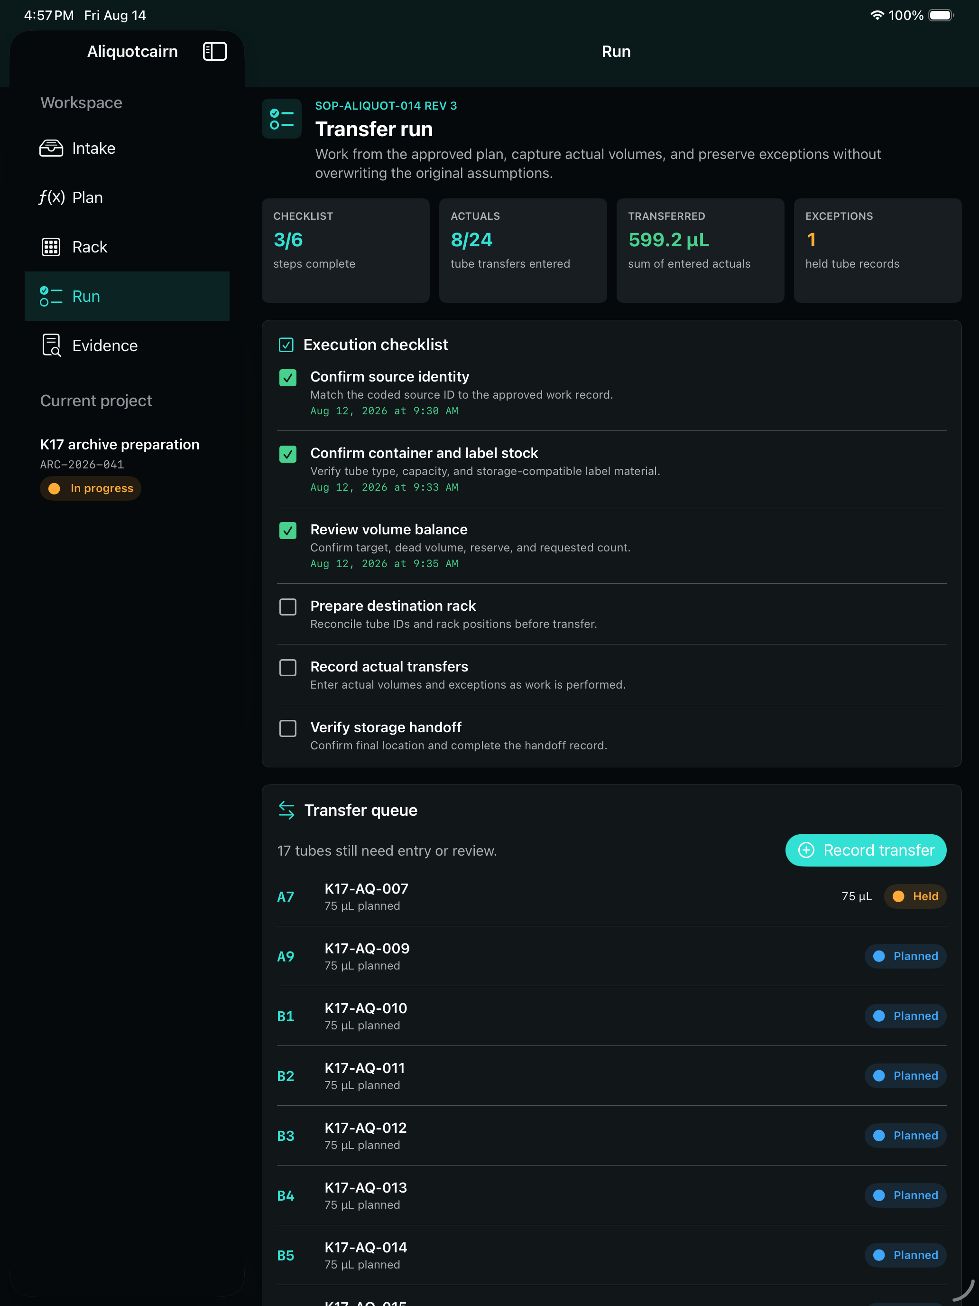The height and width of the screenshot is (1306, 979).
Task: Click the Planned badge on K17-AQ-009
Action: tap(905, 956)
